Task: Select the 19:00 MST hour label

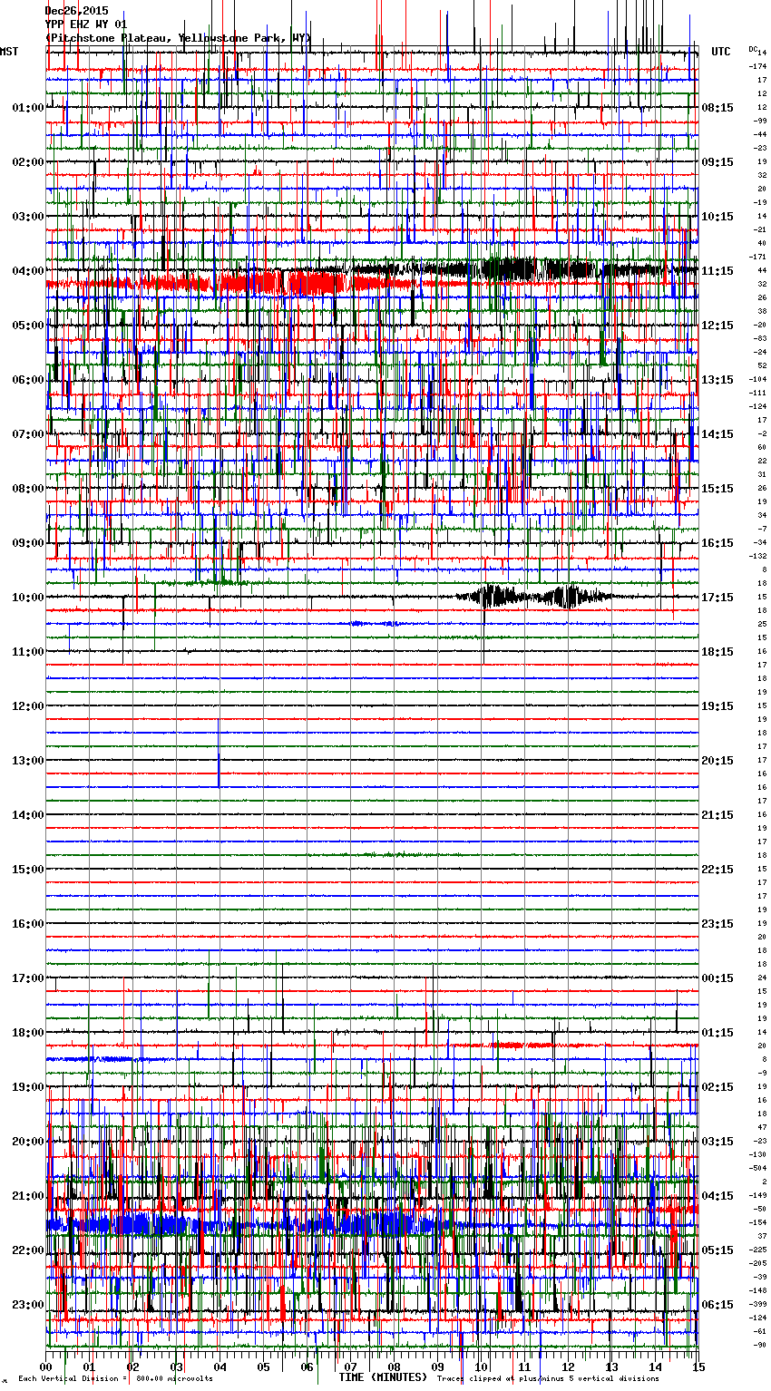Action: [x=28, y=1087]
